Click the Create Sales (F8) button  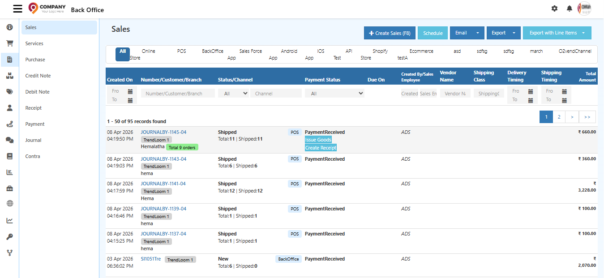(x=389, y=33)
